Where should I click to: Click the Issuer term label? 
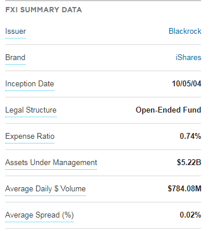tap(16, 32)
